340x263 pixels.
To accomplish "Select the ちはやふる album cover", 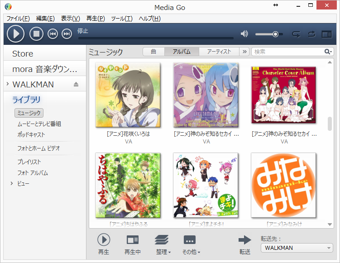I will [128, 185].
